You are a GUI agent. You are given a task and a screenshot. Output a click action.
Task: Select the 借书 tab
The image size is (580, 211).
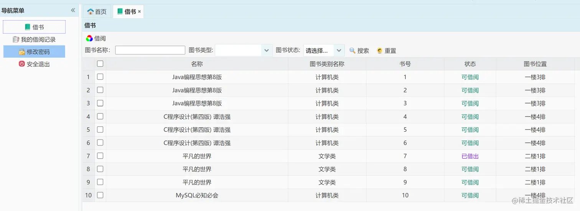128,11
